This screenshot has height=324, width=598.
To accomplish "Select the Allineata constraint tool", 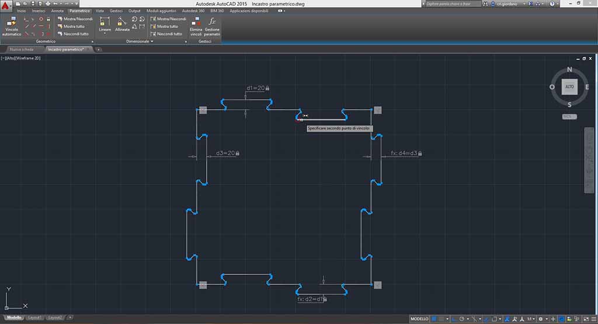I will click(x=122, y=25).
